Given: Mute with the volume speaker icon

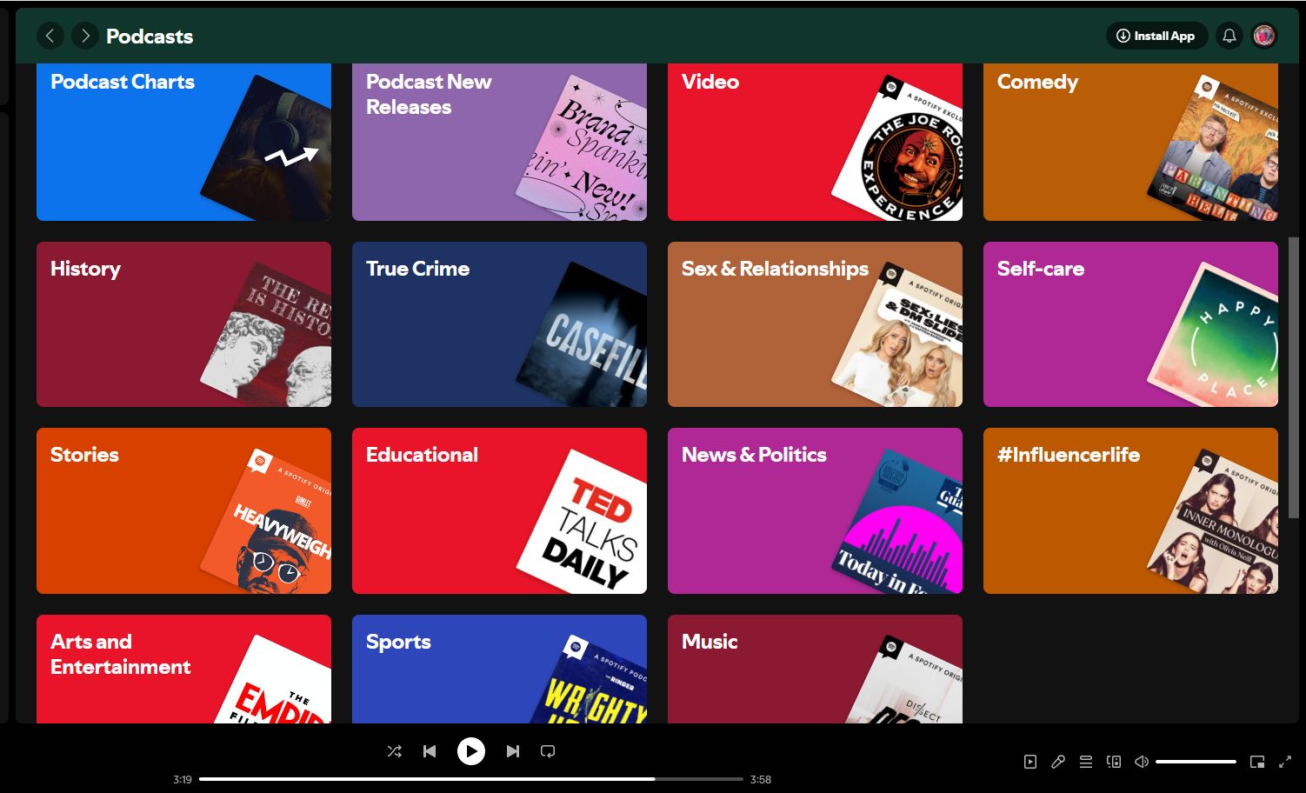Looking at the screenshot, I should click(x=1142, y=762).
